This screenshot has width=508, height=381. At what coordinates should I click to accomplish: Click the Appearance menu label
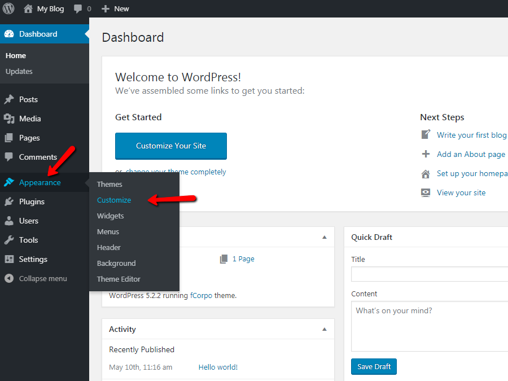[40, 183]
